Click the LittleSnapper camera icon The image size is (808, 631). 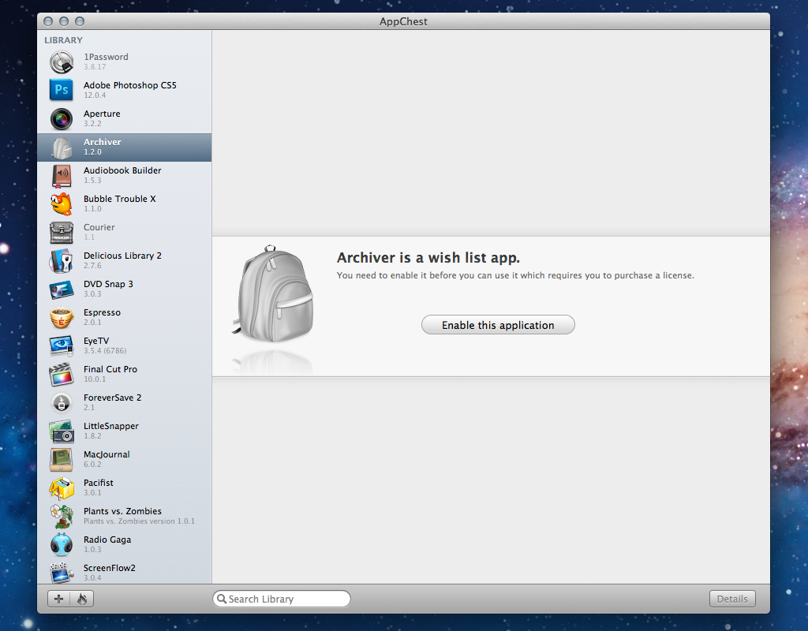tap(62, 431)
